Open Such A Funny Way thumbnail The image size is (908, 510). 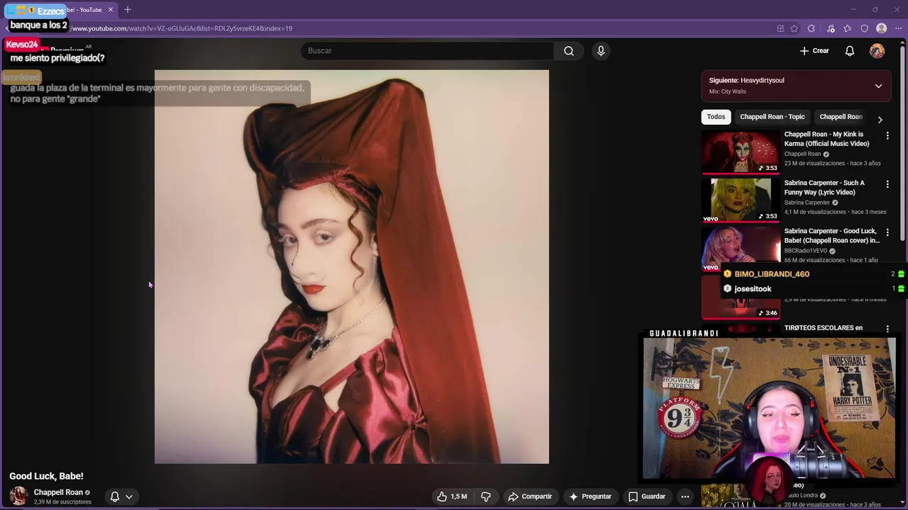(741, 200)
